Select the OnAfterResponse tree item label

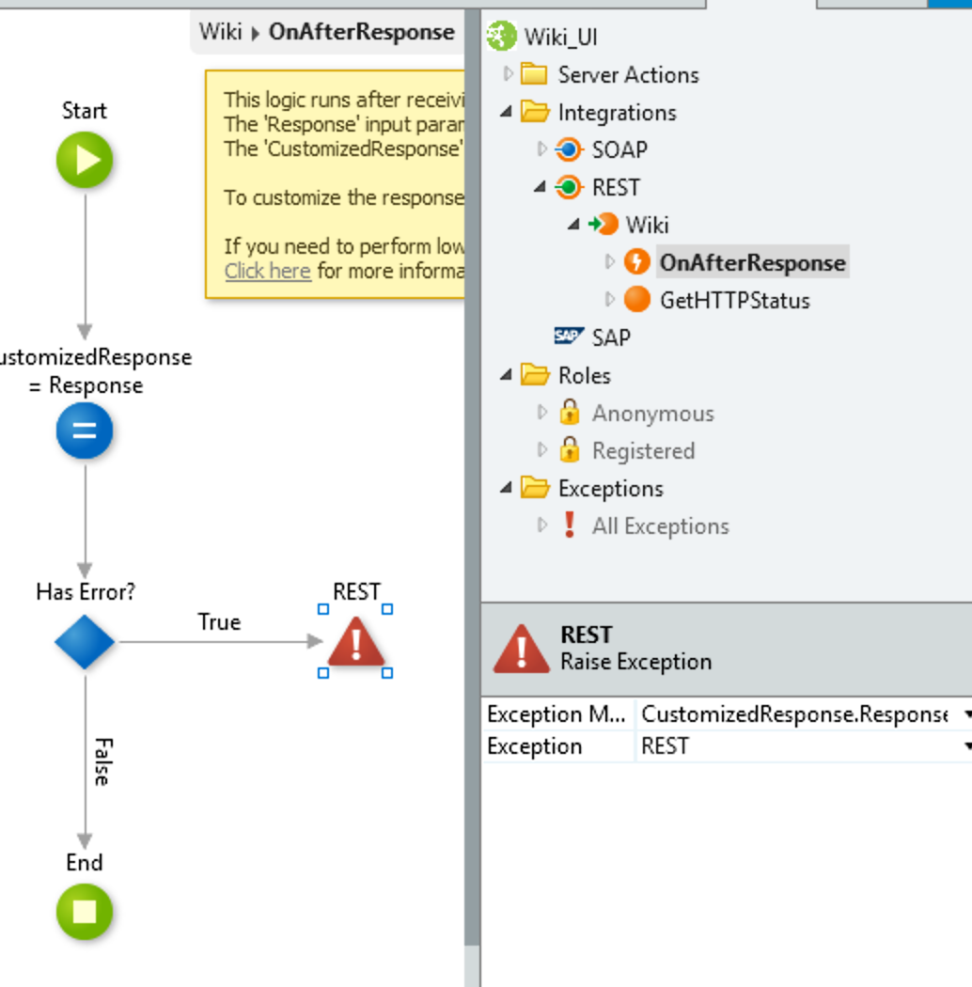(752, 262)
